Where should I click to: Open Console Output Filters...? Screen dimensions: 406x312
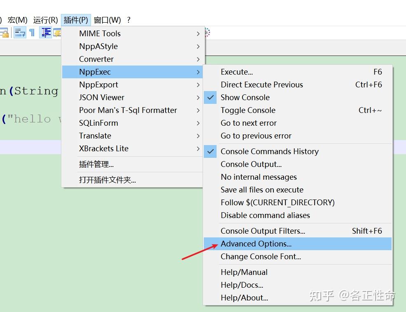click(x=263, y=231)
